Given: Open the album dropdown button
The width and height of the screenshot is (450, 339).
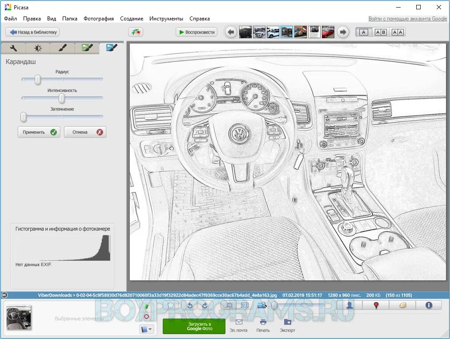Looking at the screenshot, I should [x=147, y=329].
